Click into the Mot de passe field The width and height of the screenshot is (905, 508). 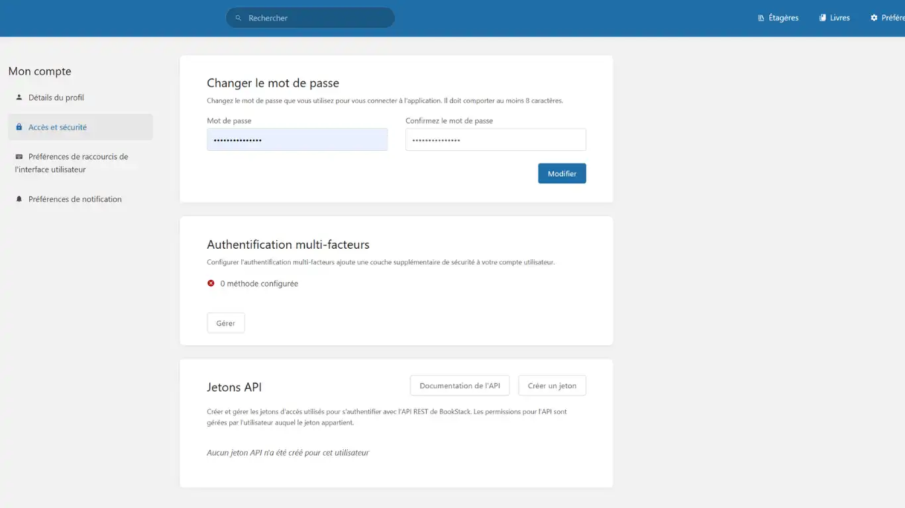[297, 140]
